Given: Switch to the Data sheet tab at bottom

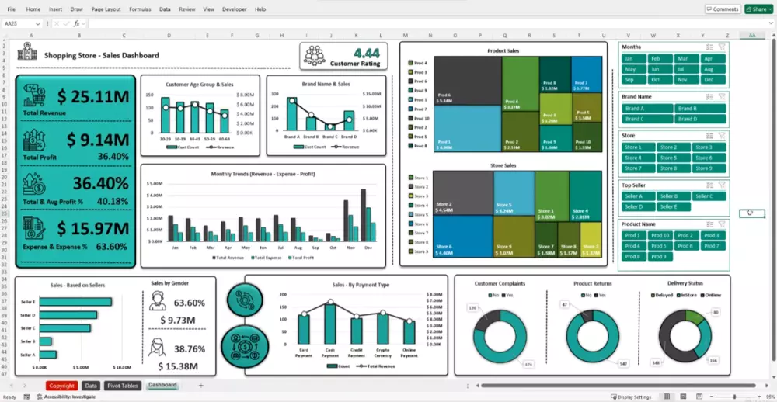Looking at the screenshot, I should point(91,386).
